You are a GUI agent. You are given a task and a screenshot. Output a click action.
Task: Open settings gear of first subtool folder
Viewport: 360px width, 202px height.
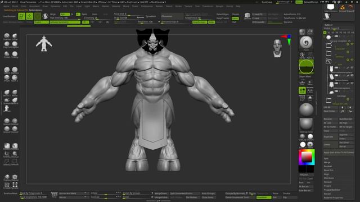[x=348, y=44]
